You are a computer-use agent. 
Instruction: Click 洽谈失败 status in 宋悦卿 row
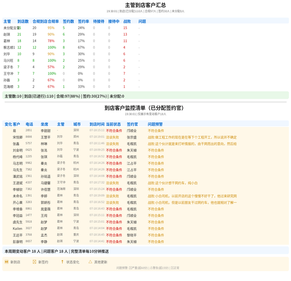[112, 138]
